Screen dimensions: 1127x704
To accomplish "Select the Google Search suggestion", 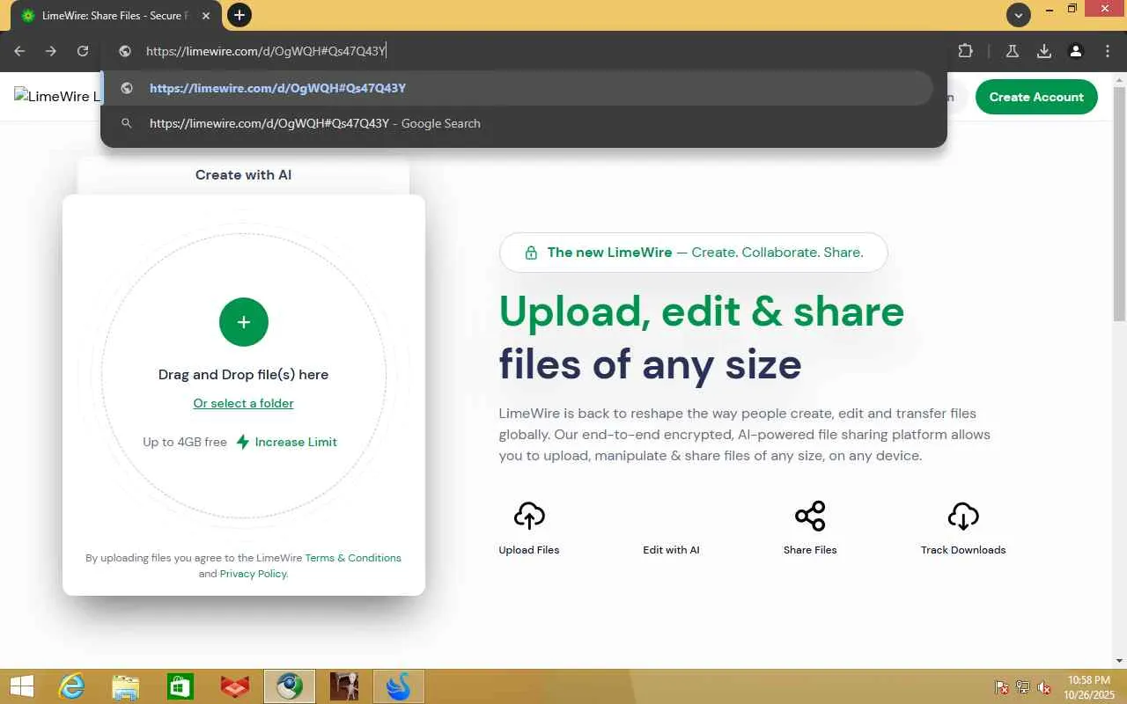I will [x=517, y=123].
